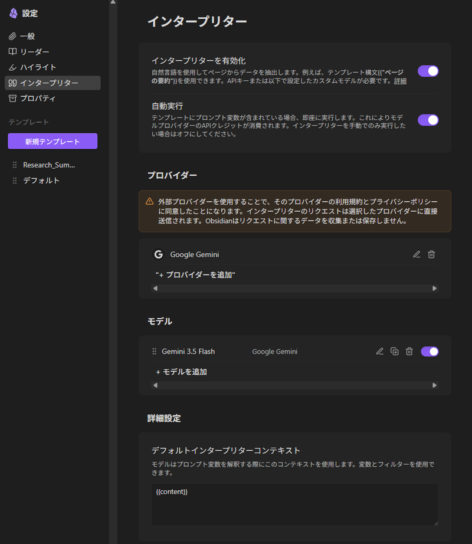472x544 pixels.
Task: Click the sidebar scroll up arrow
Action: click(113, 2)
